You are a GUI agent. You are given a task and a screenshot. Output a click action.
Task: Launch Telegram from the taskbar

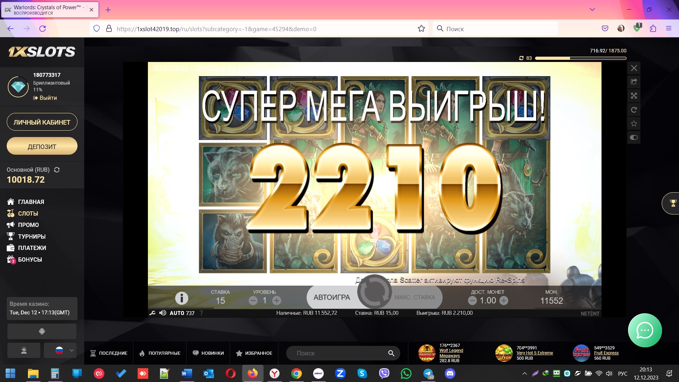[x=428, y=374]
